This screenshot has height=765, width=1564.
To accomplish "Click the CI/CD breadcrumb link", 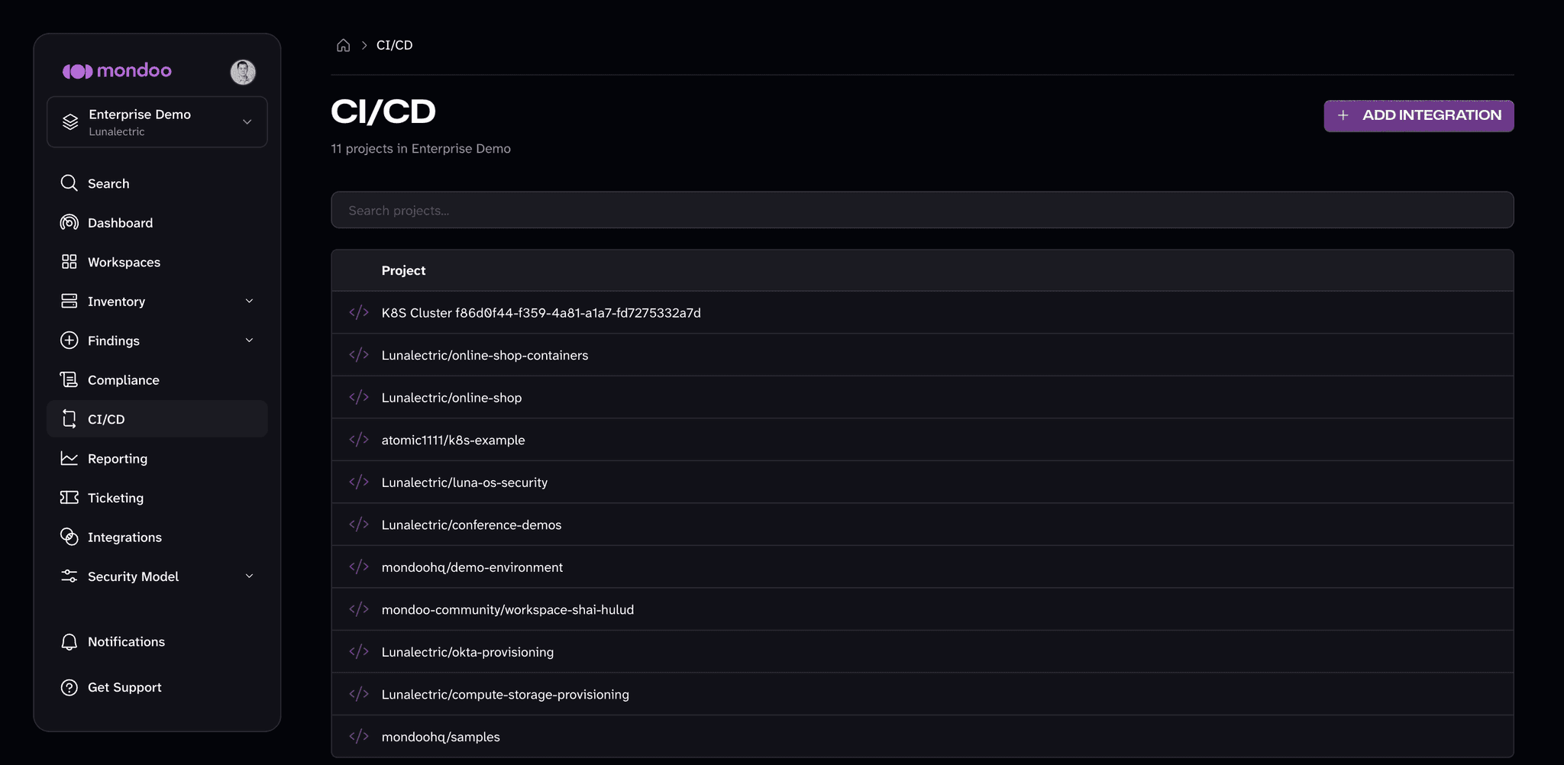I will coord(394,45).
